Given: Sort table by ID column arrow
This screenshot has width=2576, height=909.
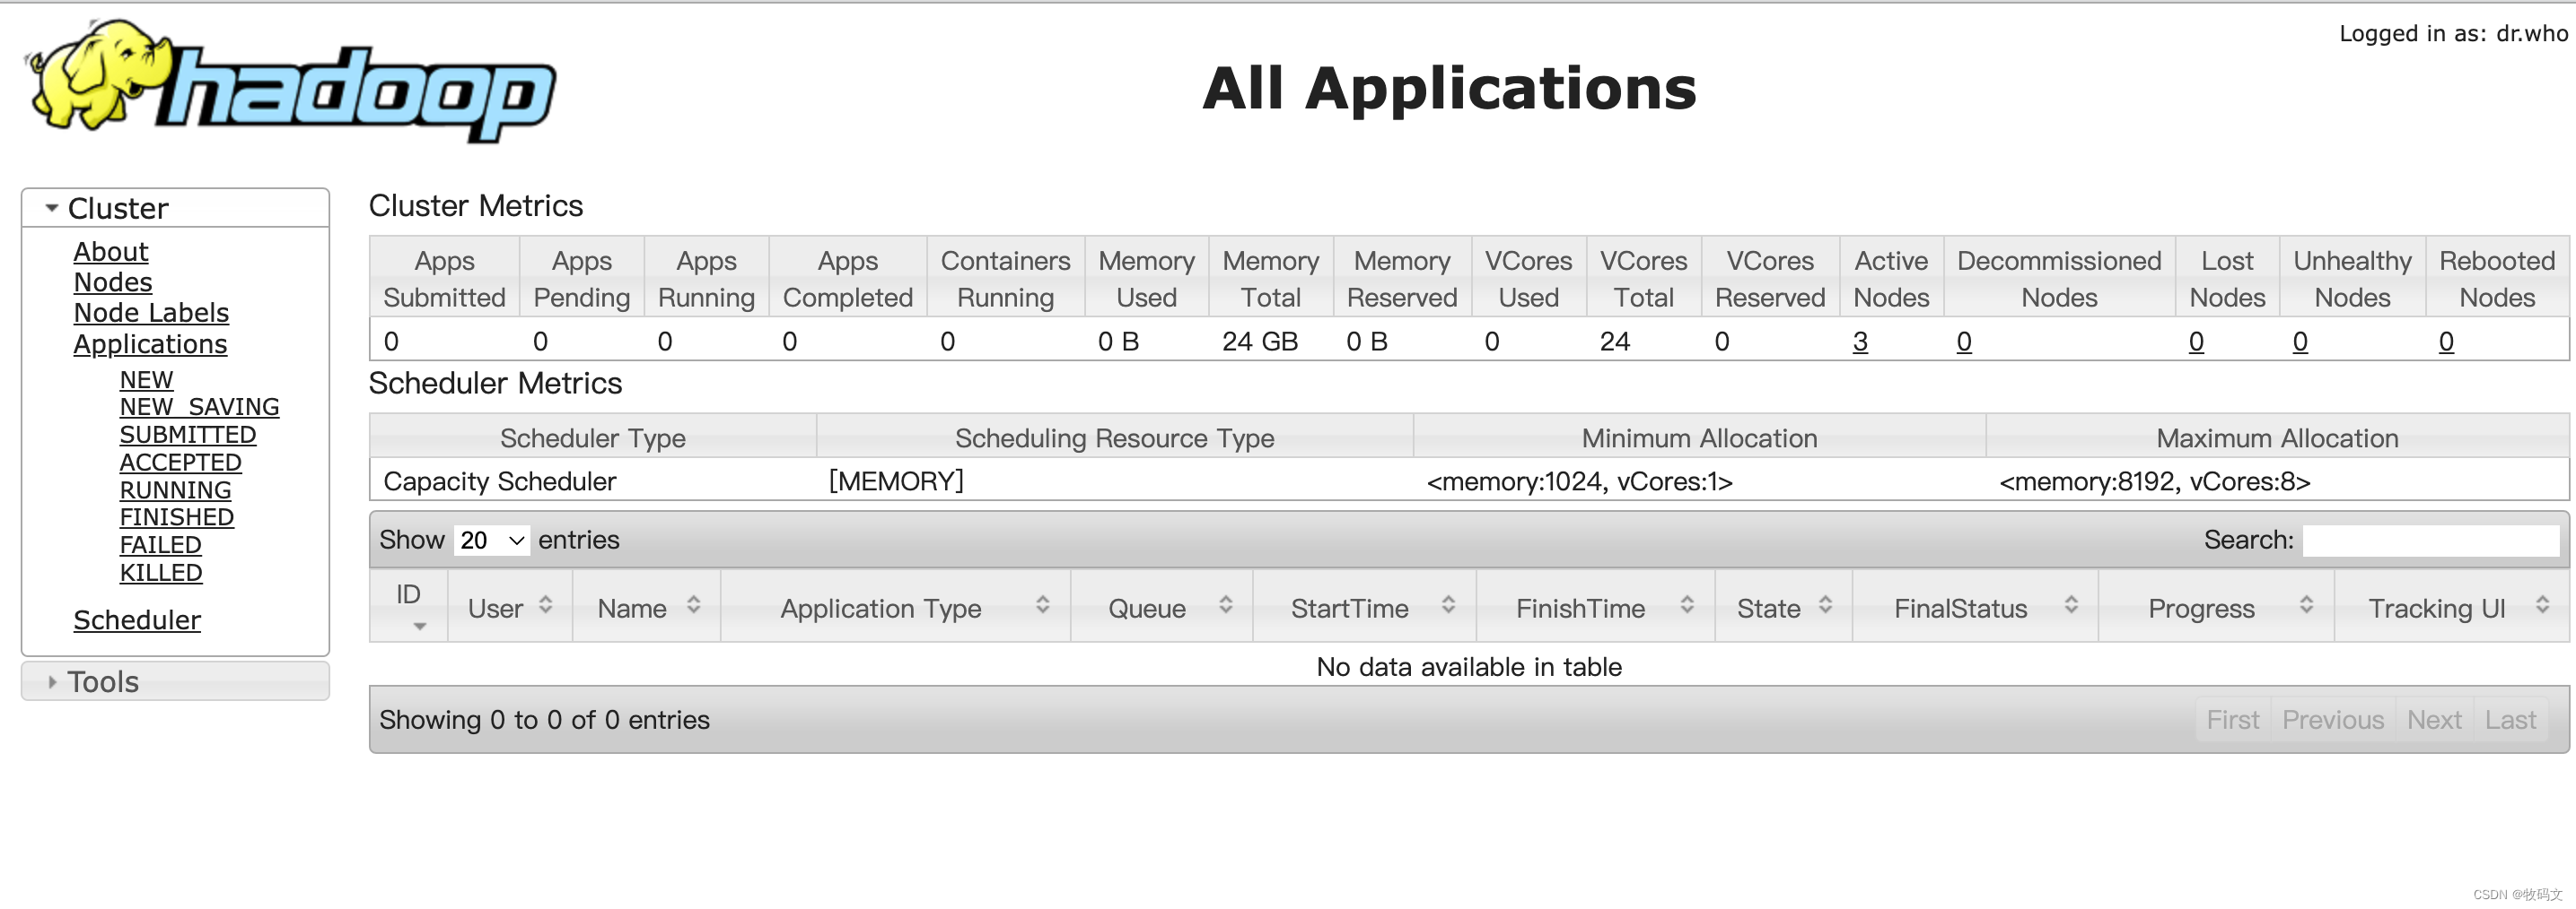Looking at the screenshot, I should tap(420, 627).
